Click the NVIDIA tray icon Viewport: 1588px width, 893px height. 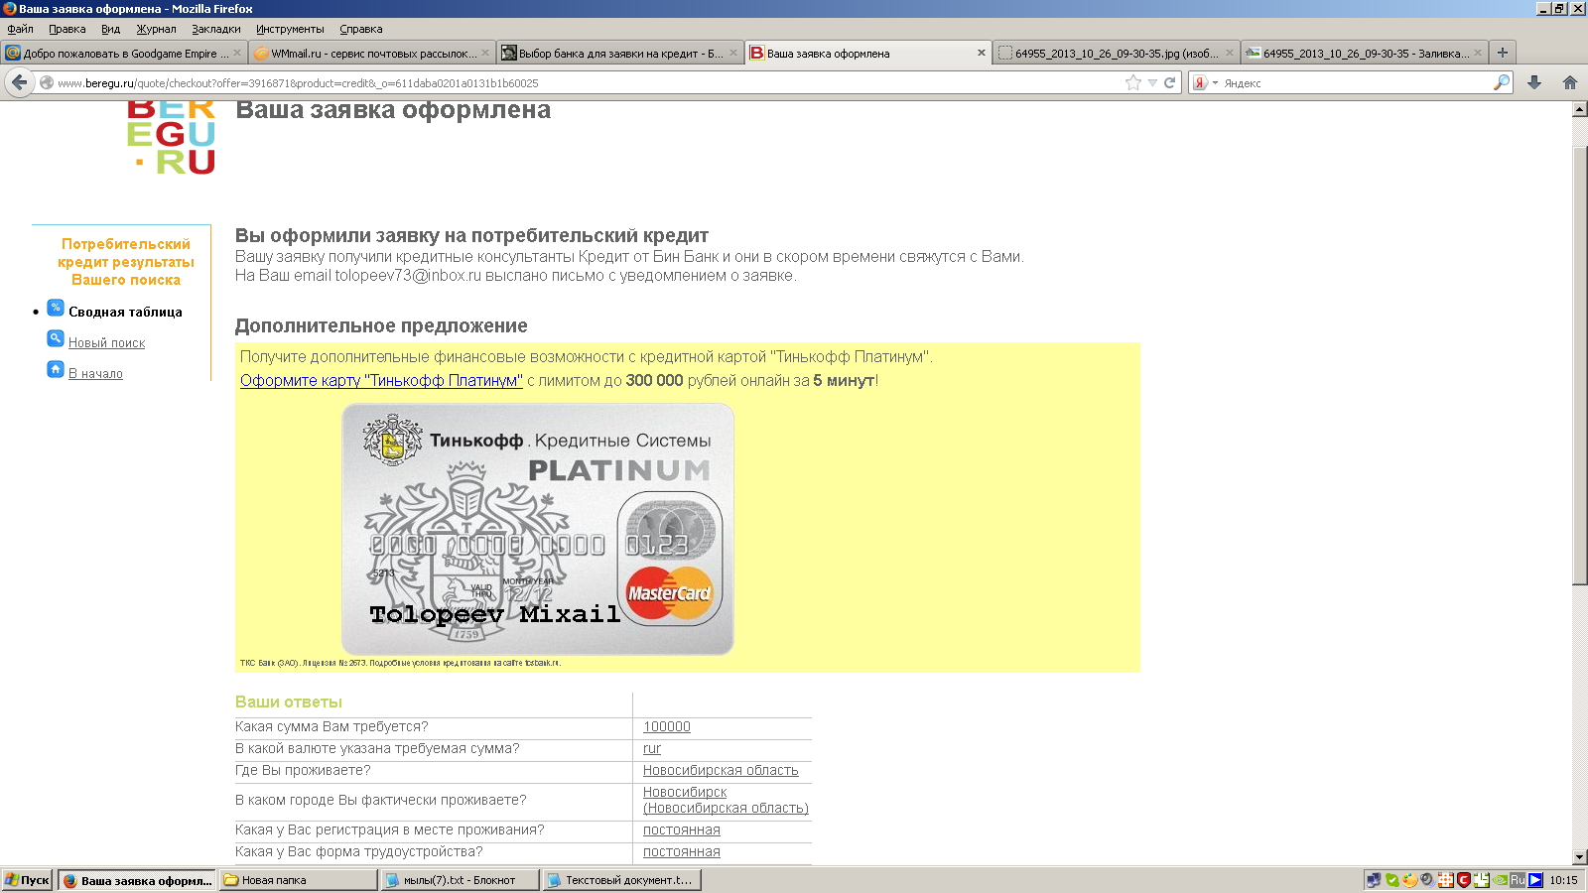coord(1500,880)
